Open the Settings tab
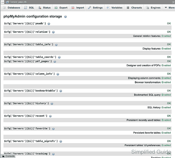 click(95, 8)
